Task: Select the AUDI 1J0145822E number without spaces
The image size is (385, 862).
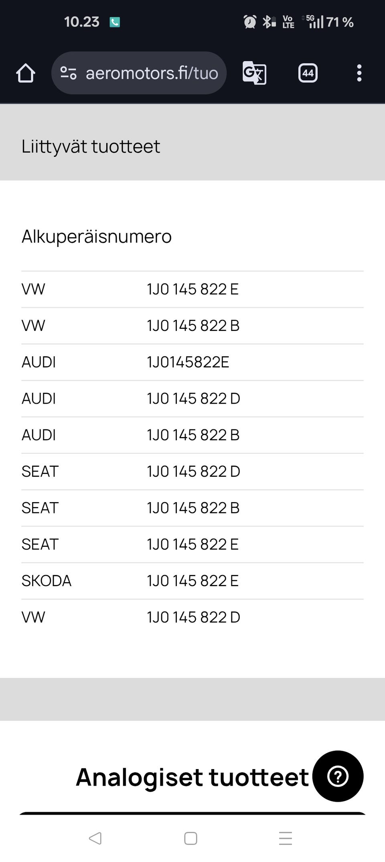Action: (188, 362)
